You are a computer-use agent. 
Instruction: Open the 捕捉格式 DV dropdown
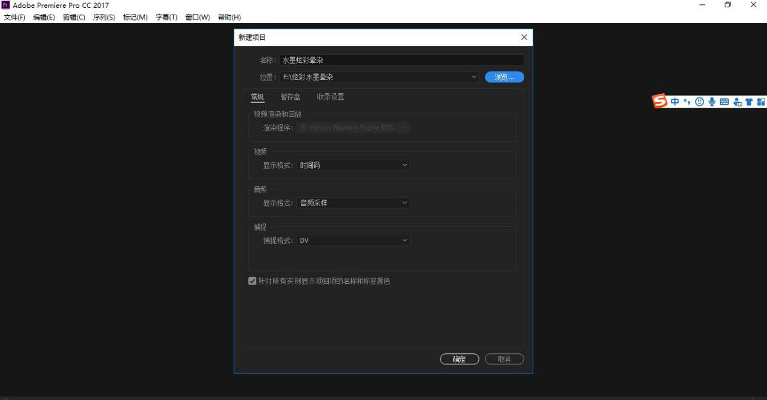(354, 240)
